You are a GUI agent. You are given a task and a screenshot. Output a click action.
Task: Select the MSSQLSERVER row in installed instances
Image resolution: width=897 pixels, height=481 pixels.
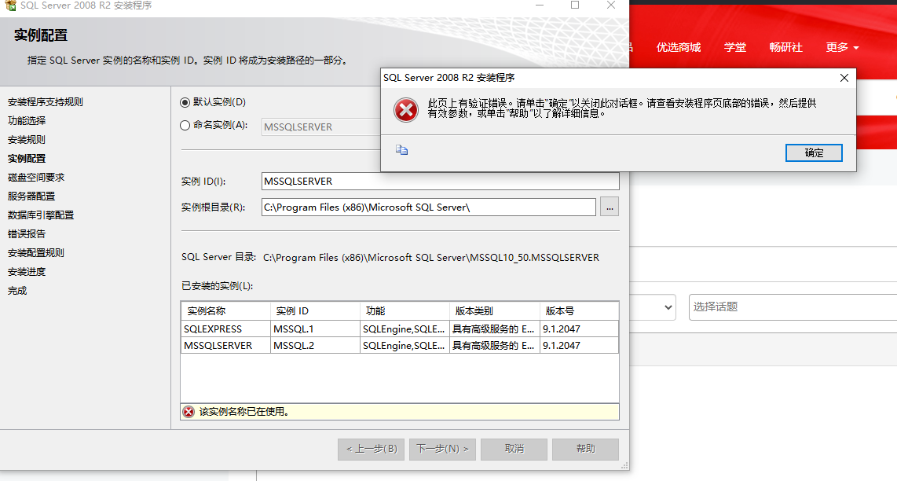pos(399,345)
